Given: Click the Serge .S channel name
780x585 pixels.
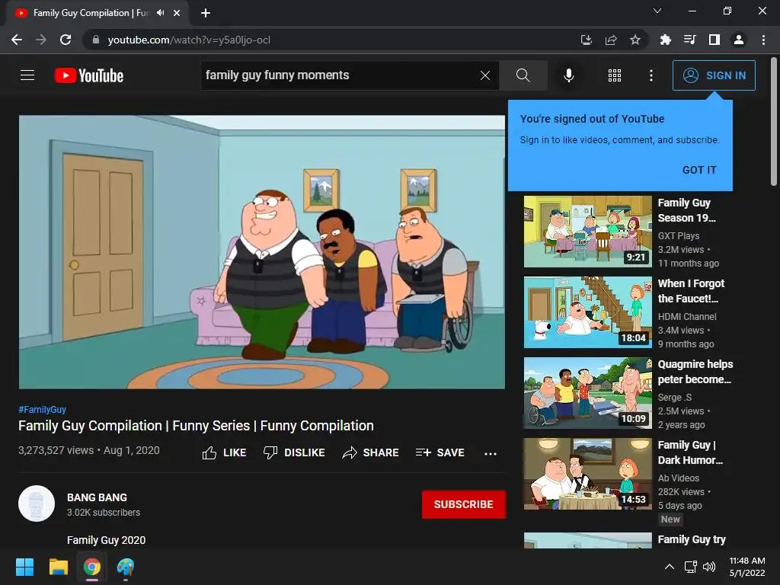Looking at the screenshot, I should click(x=675, y=398).
